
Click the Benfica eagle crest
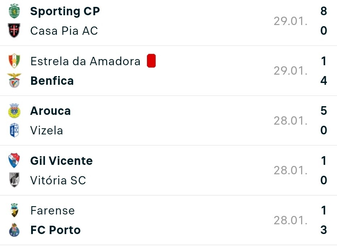(x=14, y=80)
